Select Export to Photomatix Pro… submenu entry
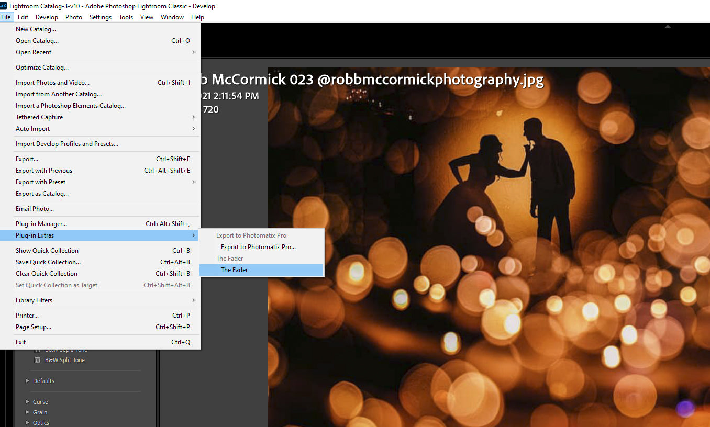Image resolution: width=710 pixels, height=427 pixels. (x=261, y=247)
